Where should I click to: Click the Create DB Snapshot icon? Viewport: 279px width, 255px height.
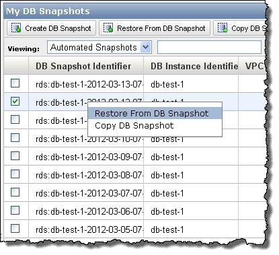click(x=16, y=28)
